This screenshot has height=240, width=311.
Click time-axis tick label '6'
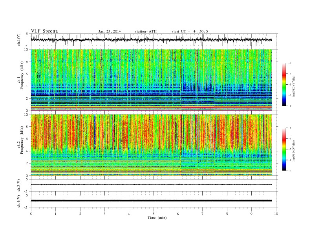(x=178, y=214)
